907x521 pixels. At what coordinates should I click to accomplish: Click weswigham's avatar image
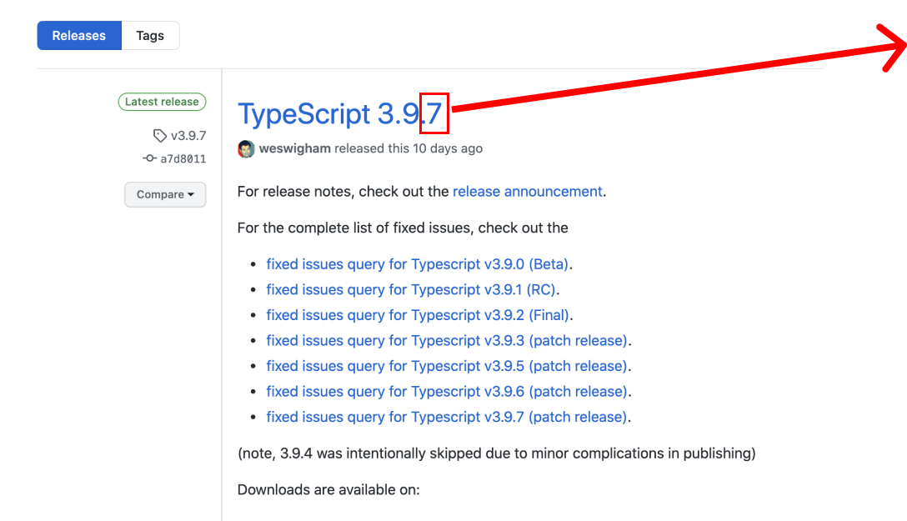click(246, 149)
